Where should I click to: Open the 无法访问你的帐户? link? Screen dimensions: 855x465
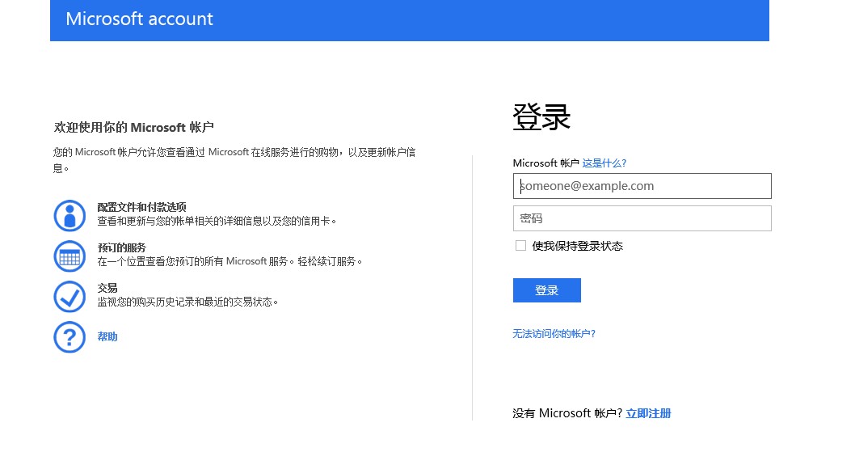pyautogui.click(x=554, y=333)
